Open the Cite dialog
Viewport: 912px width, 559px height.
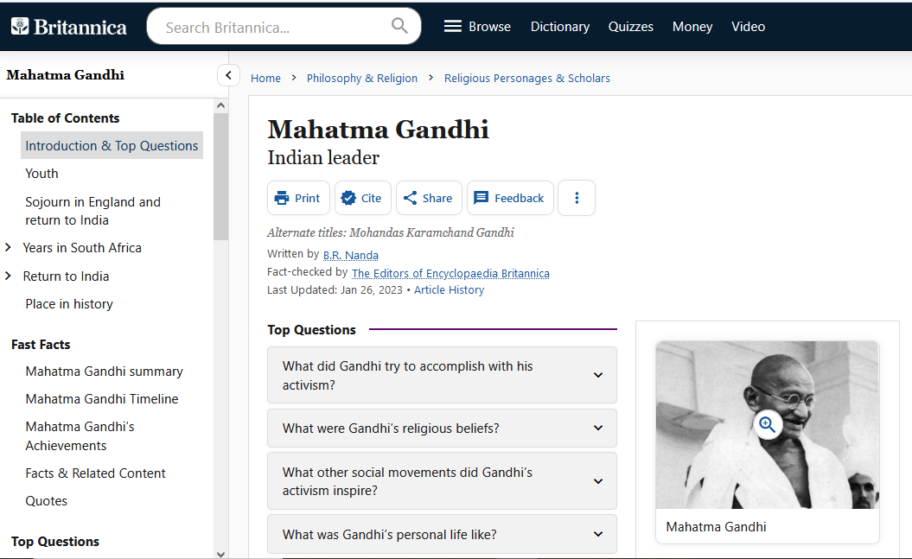tap(362, 198)
